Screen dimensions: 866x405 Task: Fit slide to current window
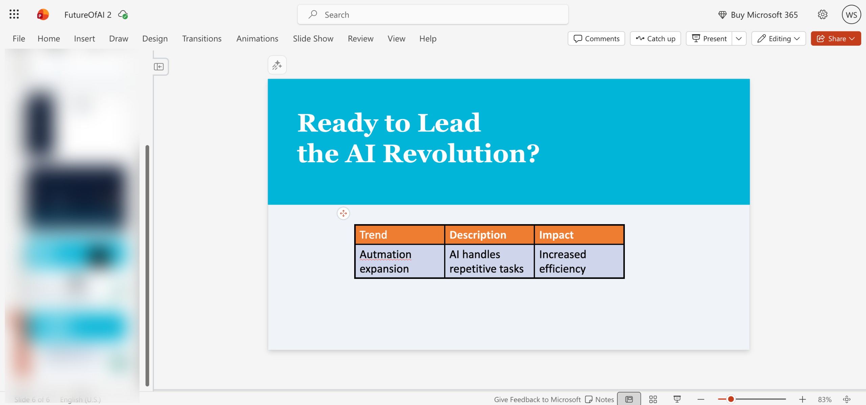coord(847,399)
